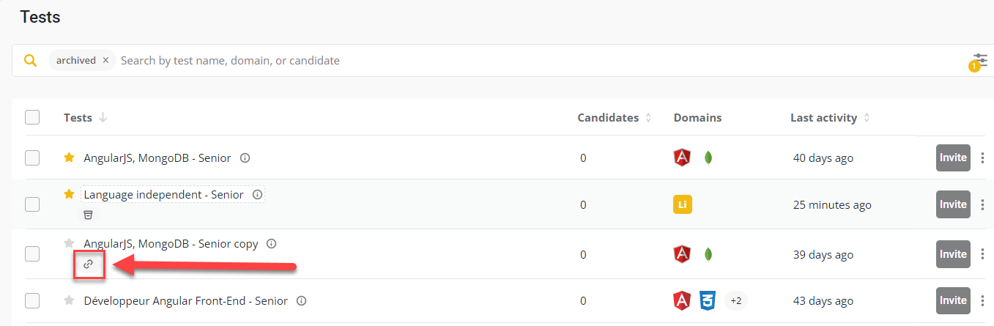This screenshot has height=326, width=994.
Task: Open three-dot menu for Language independent row
Action: point(983,204)
